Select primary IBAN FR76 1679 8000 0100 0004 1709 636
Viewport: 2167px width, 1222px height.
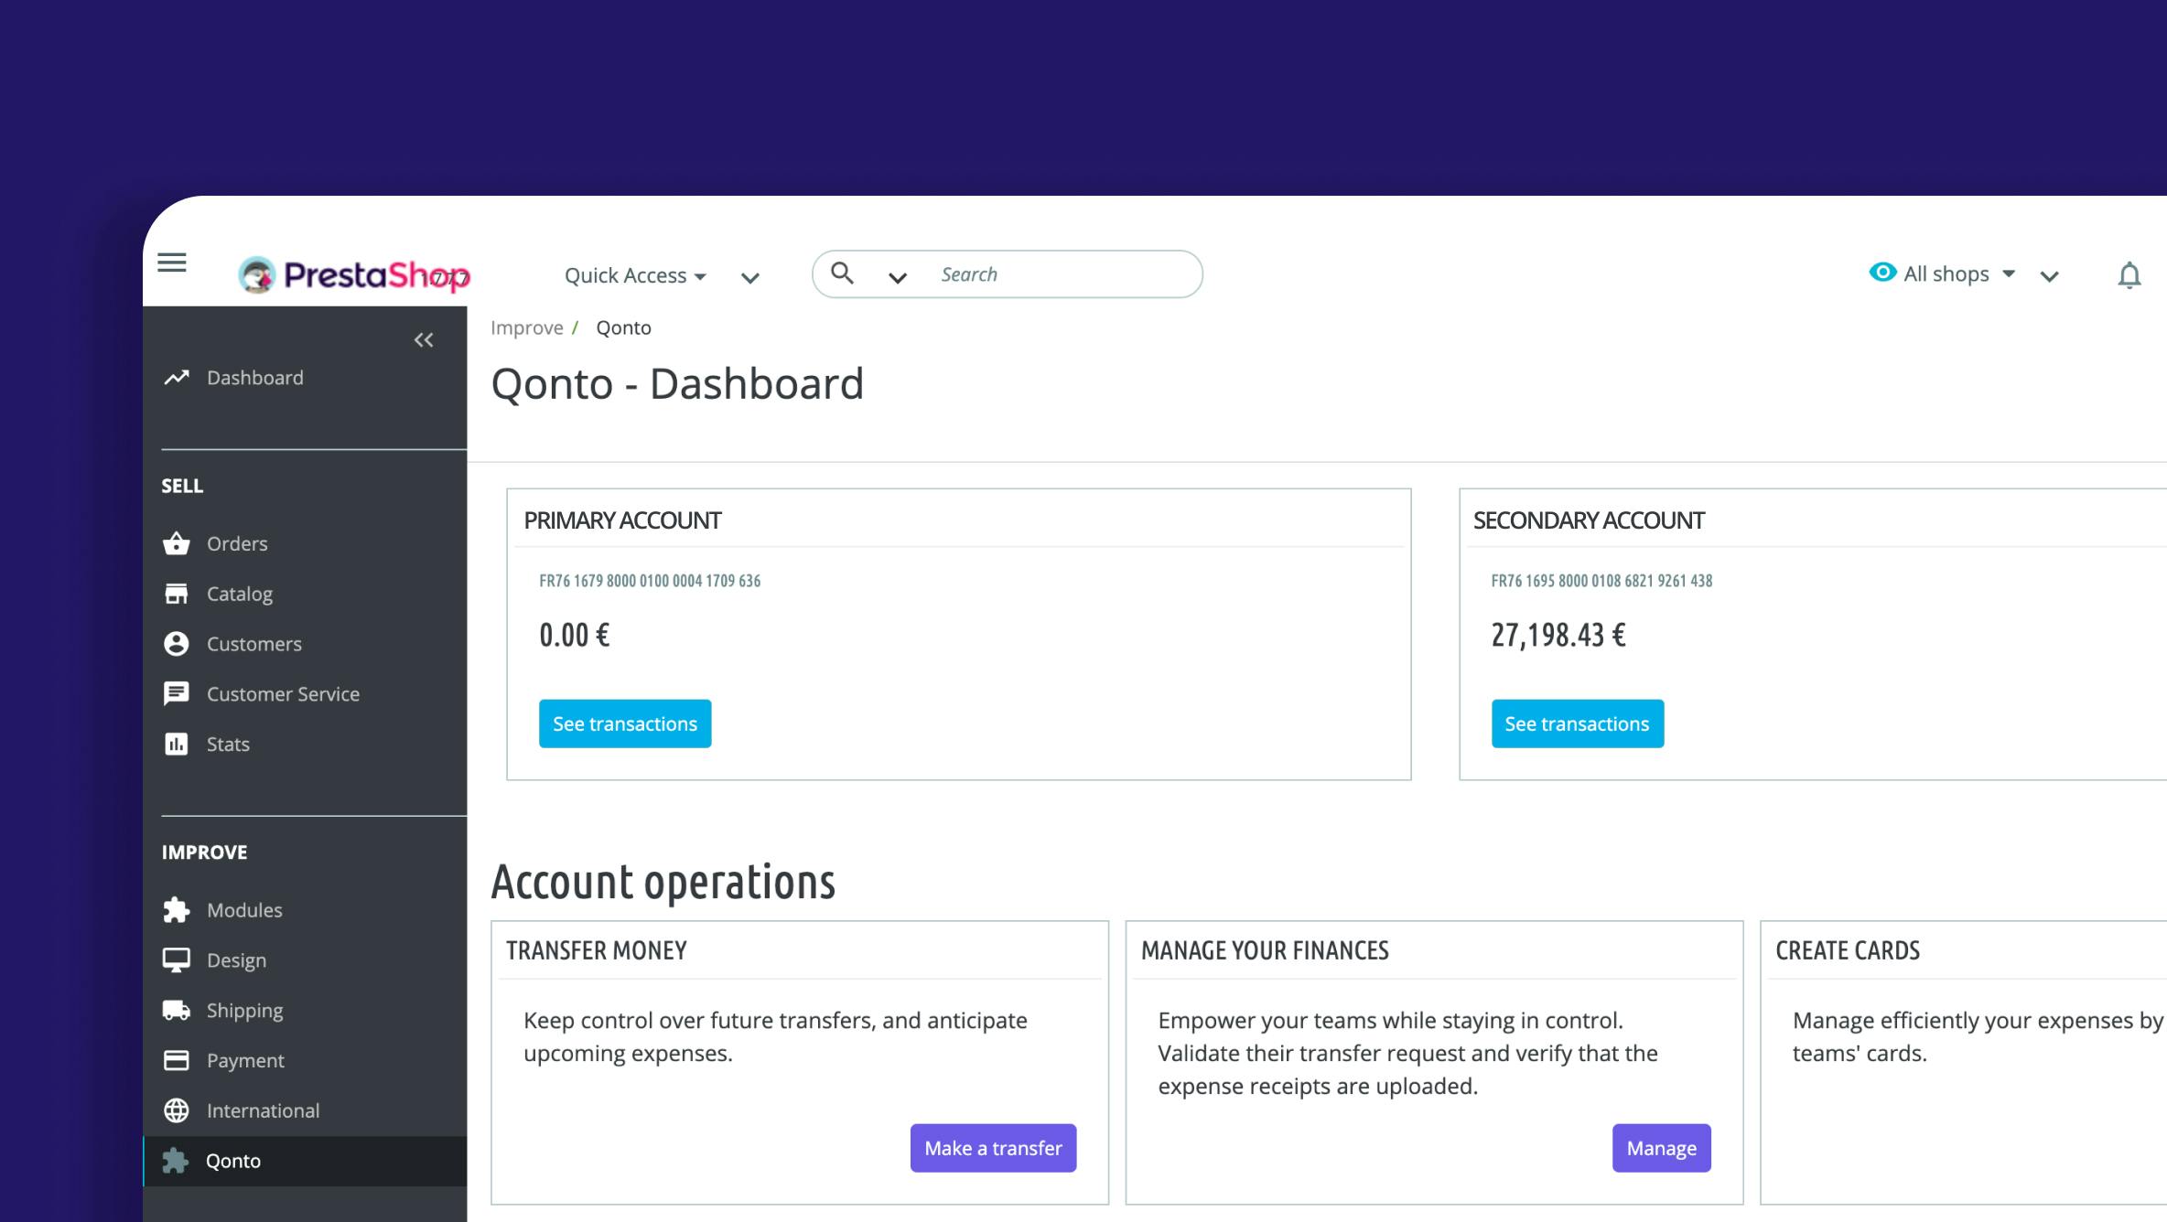(650, 581)
